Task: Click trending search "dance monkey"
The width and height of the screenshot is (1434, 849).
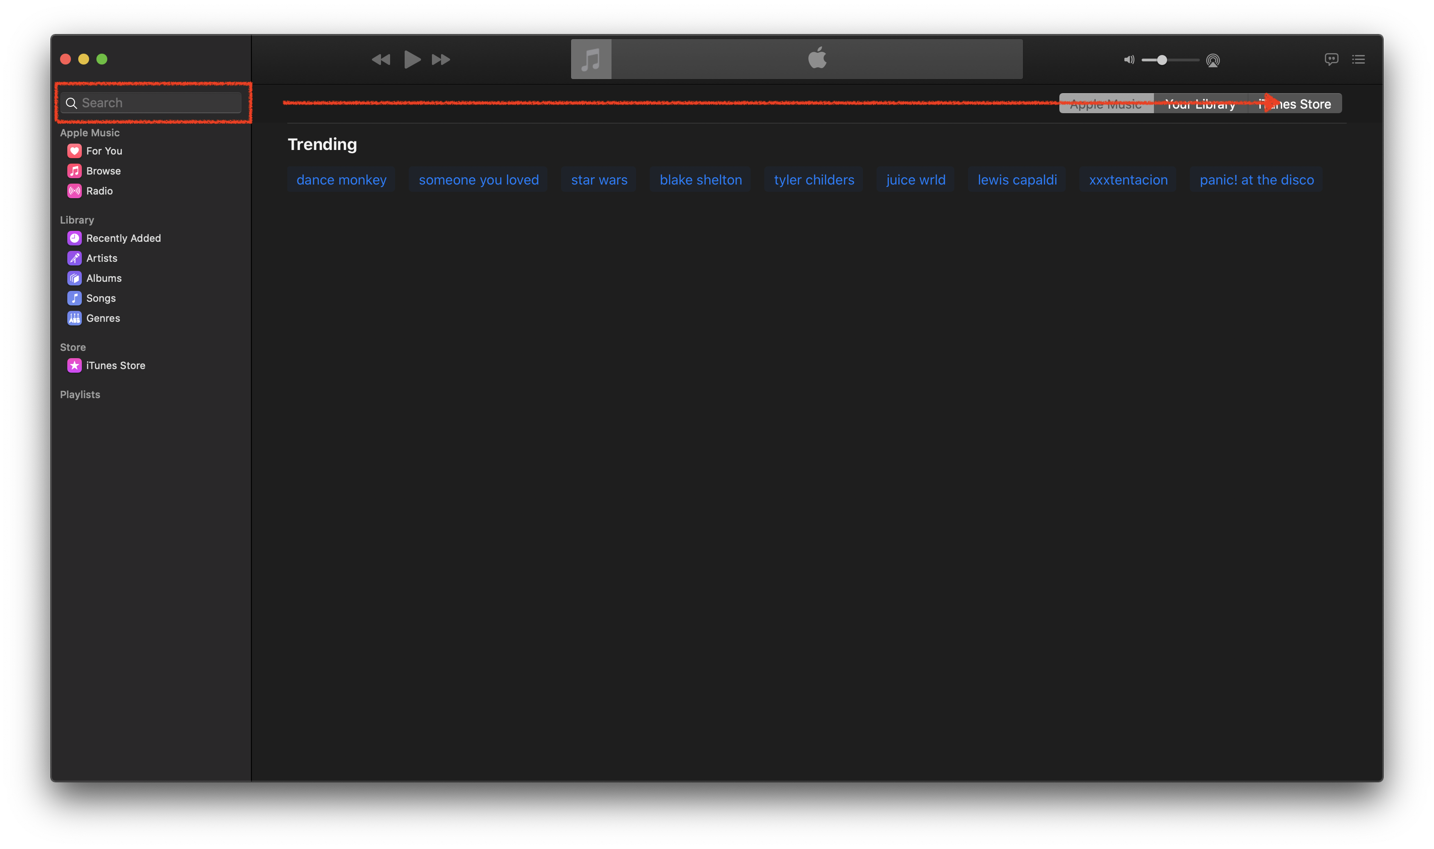Action: 341,180
